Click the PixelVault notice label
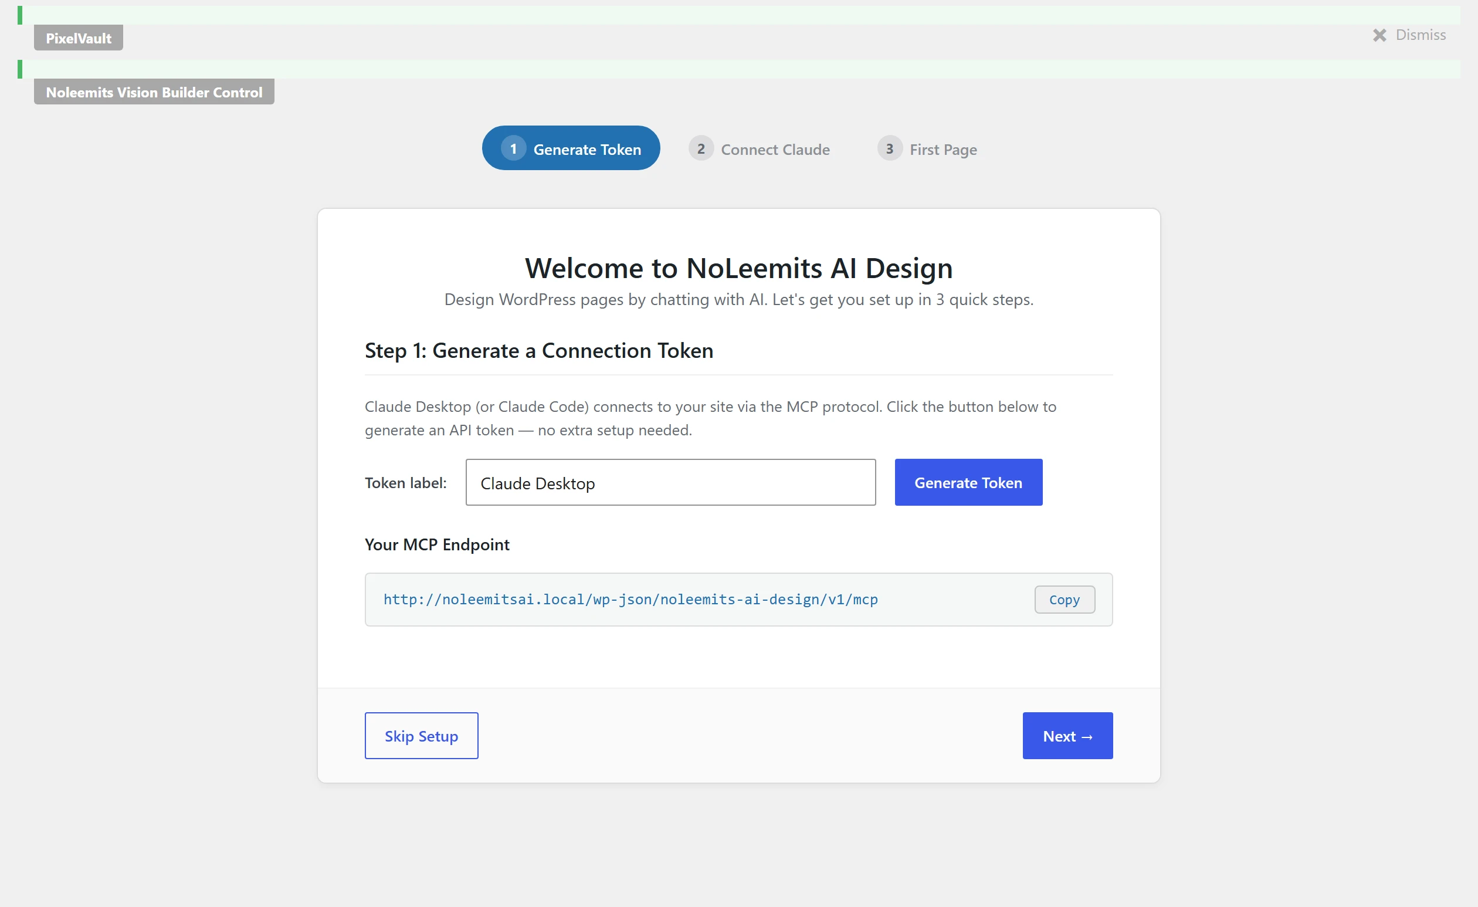This screenshot has height=907, width=1478. tap(79, 38)
